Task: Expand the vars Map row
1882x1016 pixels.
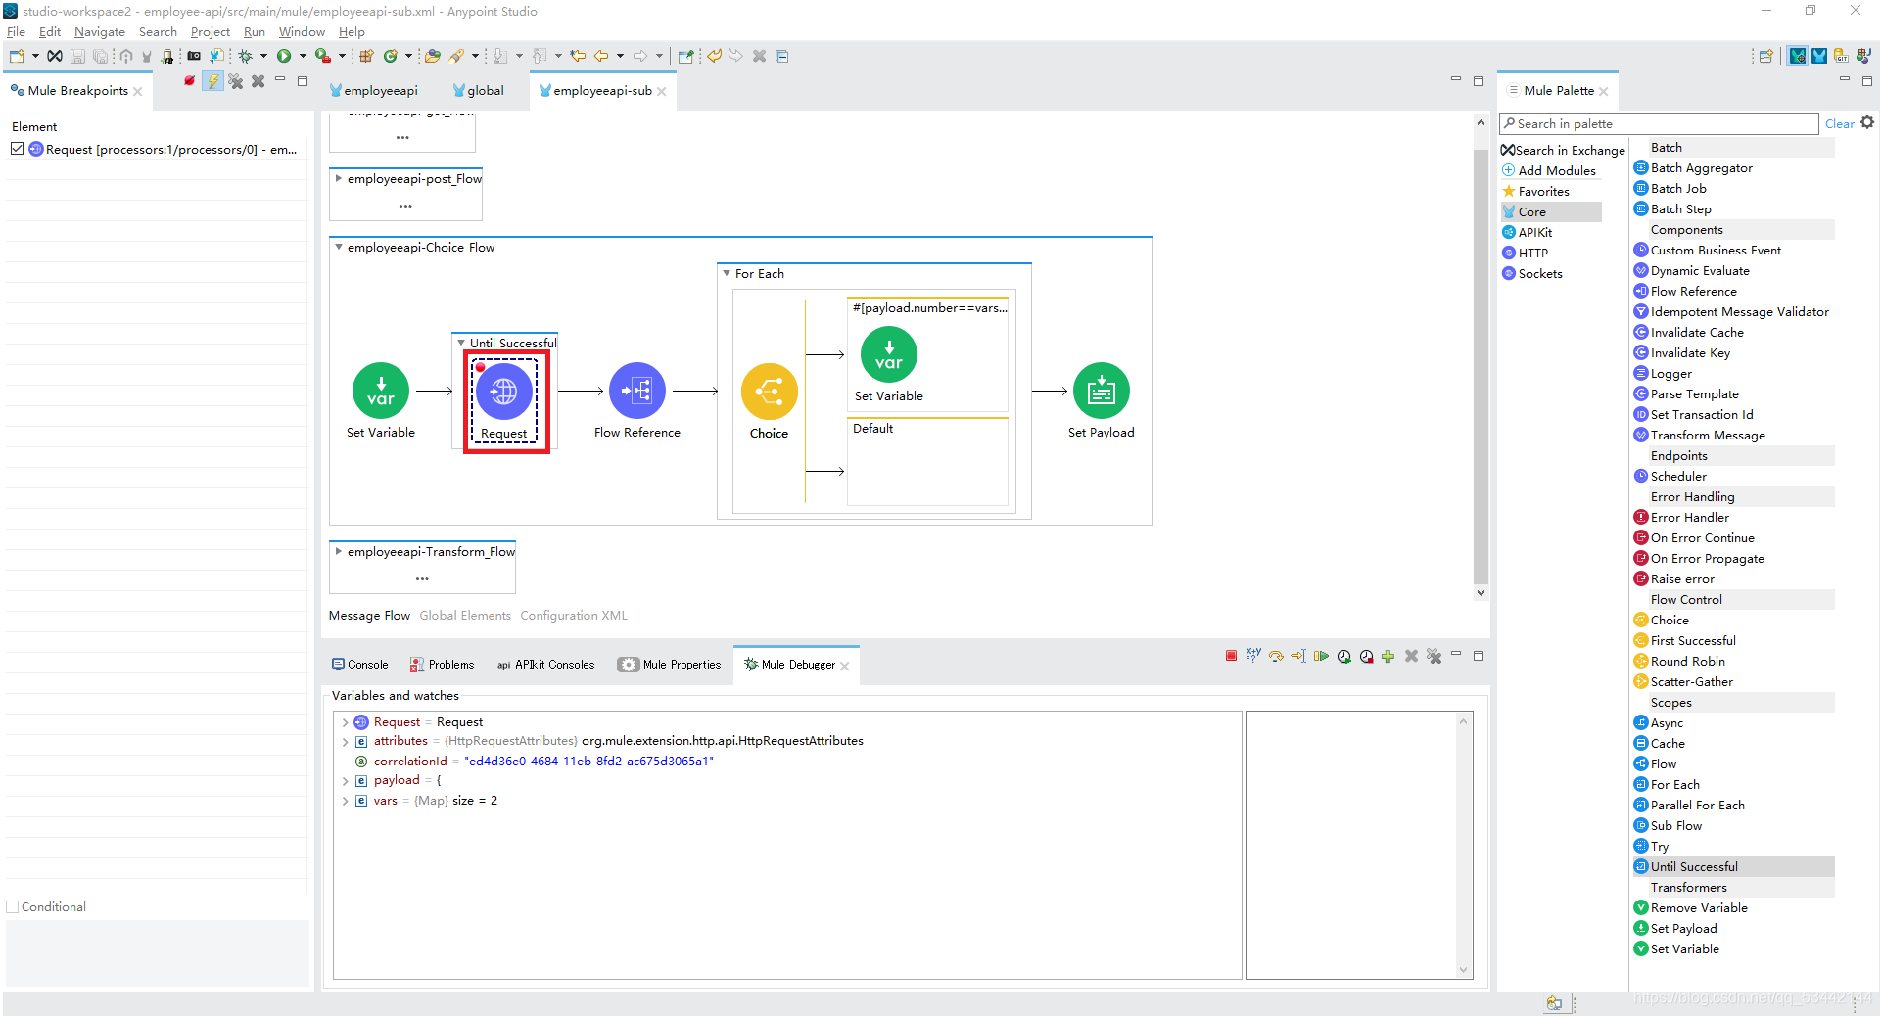Action: coord(346,801)
